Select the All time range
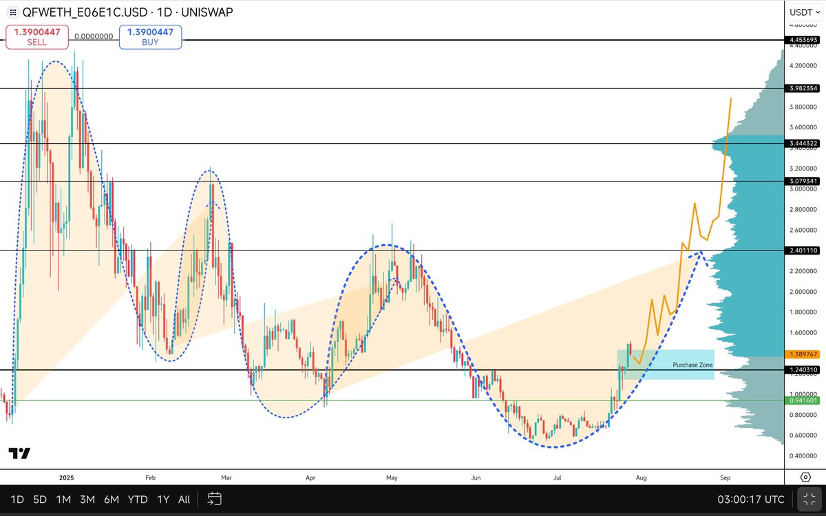 click(x=184, y=499)
